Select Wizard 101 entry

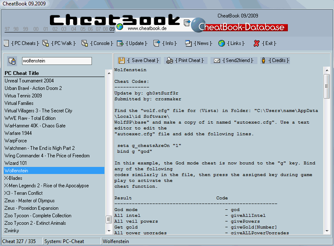click(54, 163)
